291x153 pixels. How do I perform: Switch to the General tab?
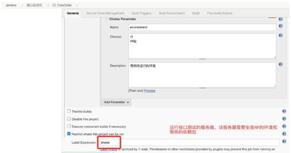coord(73,13)
